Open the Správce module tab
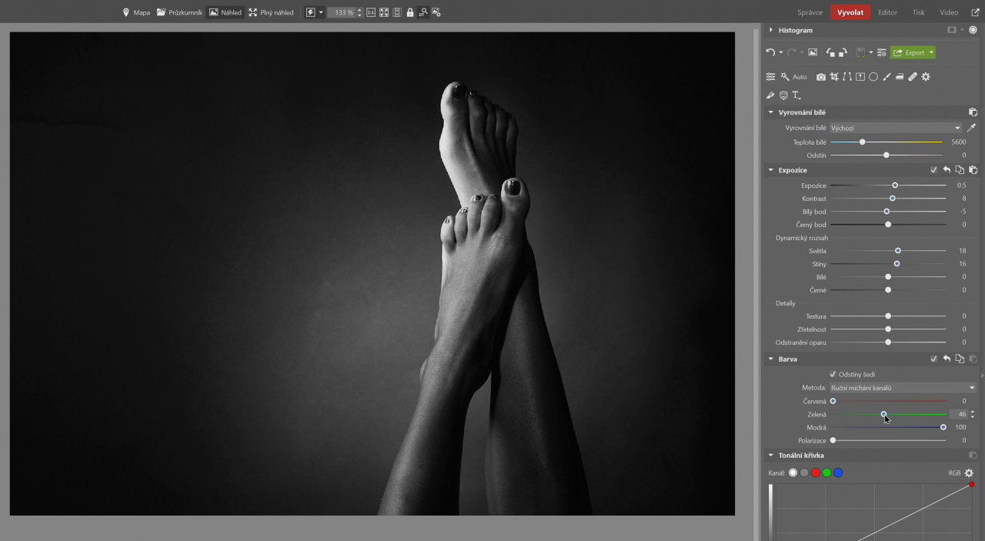The height and width of the screenshot is (541, 985). tap(810, 12)
